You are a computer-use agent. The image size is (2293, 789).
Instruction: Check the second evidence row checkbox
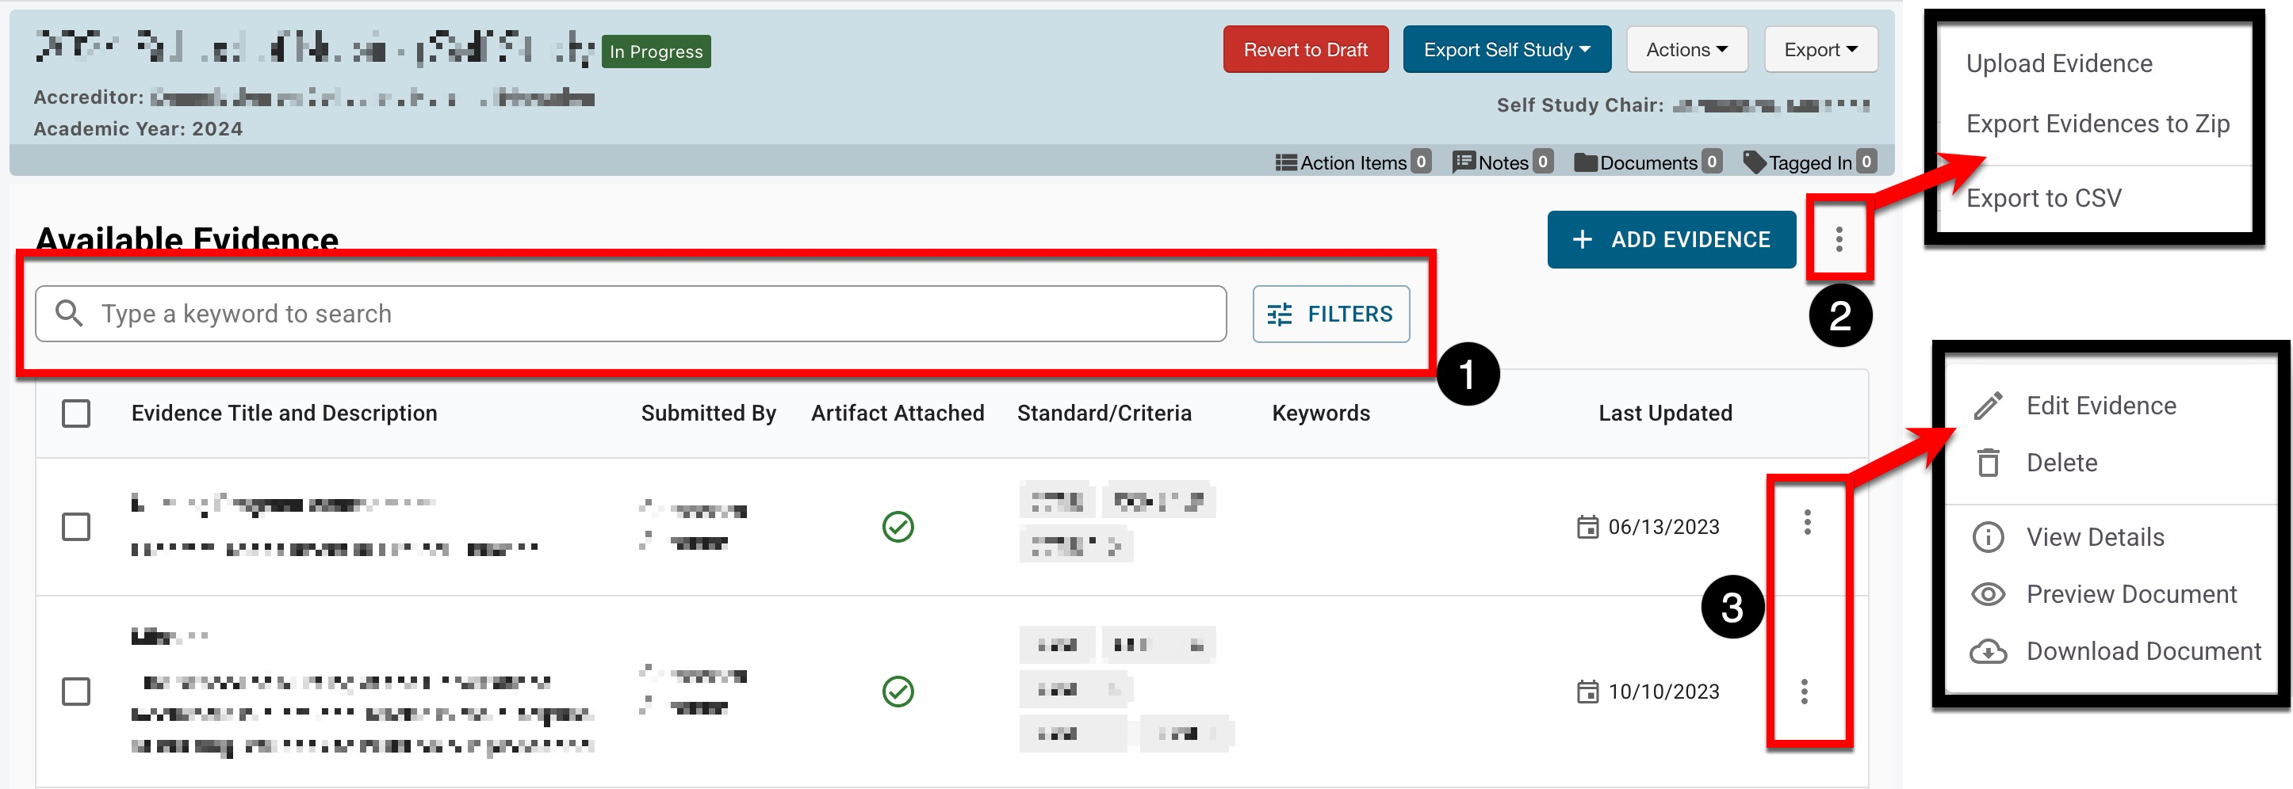pyautogui.click(x=75, y=691)
